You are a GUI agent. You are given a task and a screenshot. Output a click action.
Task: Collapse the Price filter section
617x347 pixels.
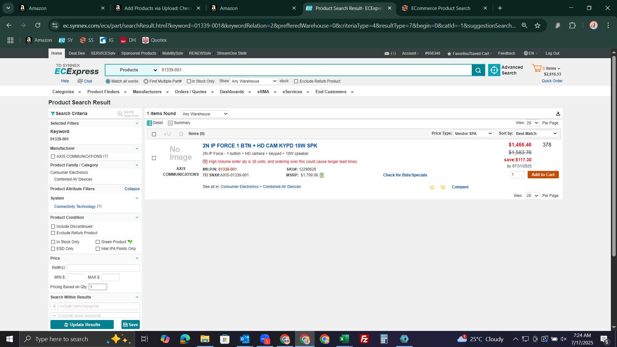137,258
